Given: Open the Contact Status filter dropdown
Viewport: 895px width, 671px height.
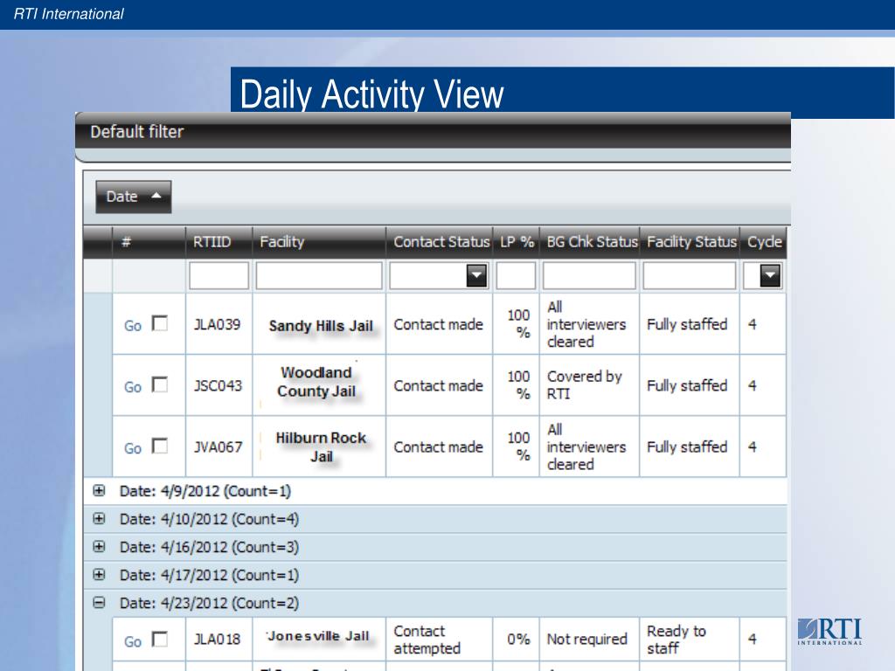Looking at the screenshot, I should pos(476,275).
